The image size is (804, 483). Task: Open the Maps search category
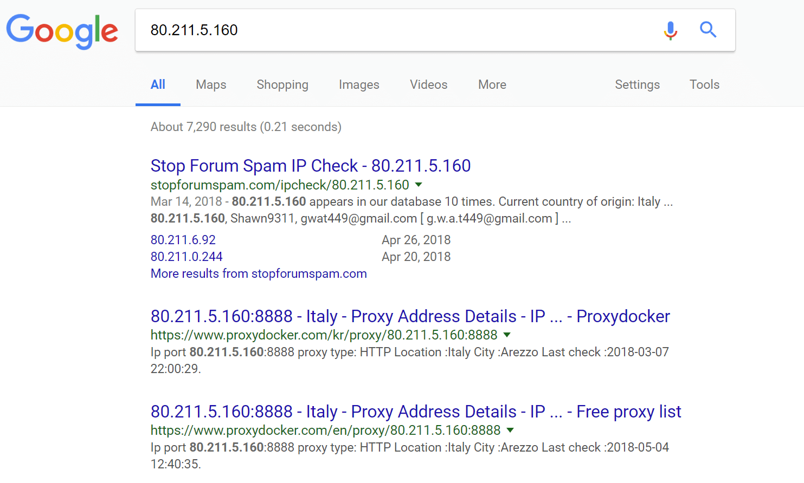coord(211,84)
